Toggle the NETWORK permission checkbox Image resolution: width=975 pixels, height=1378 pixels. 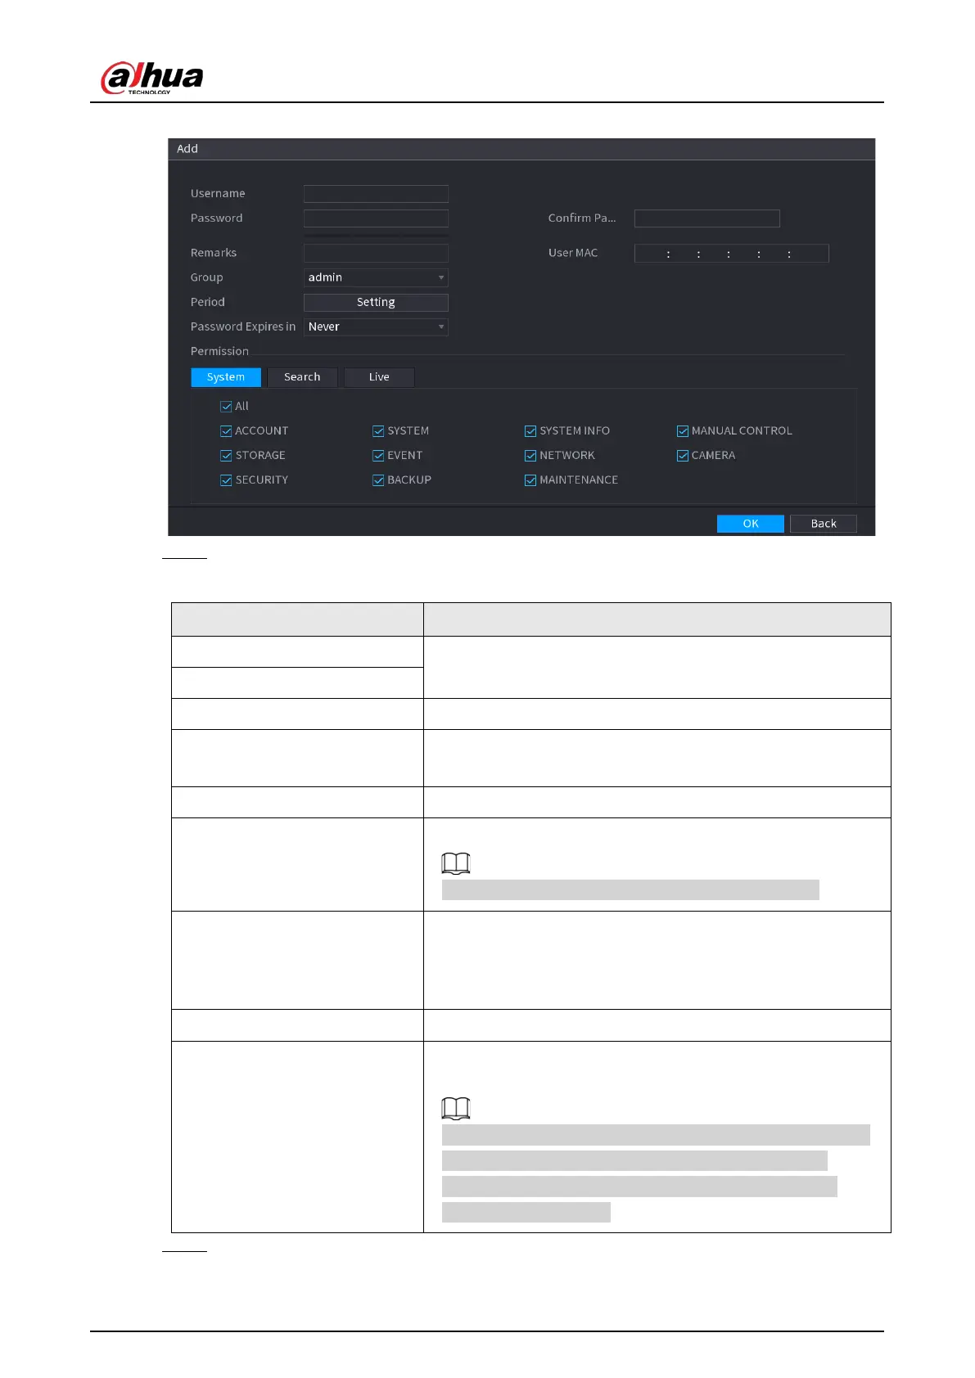(x=530, y=456)
